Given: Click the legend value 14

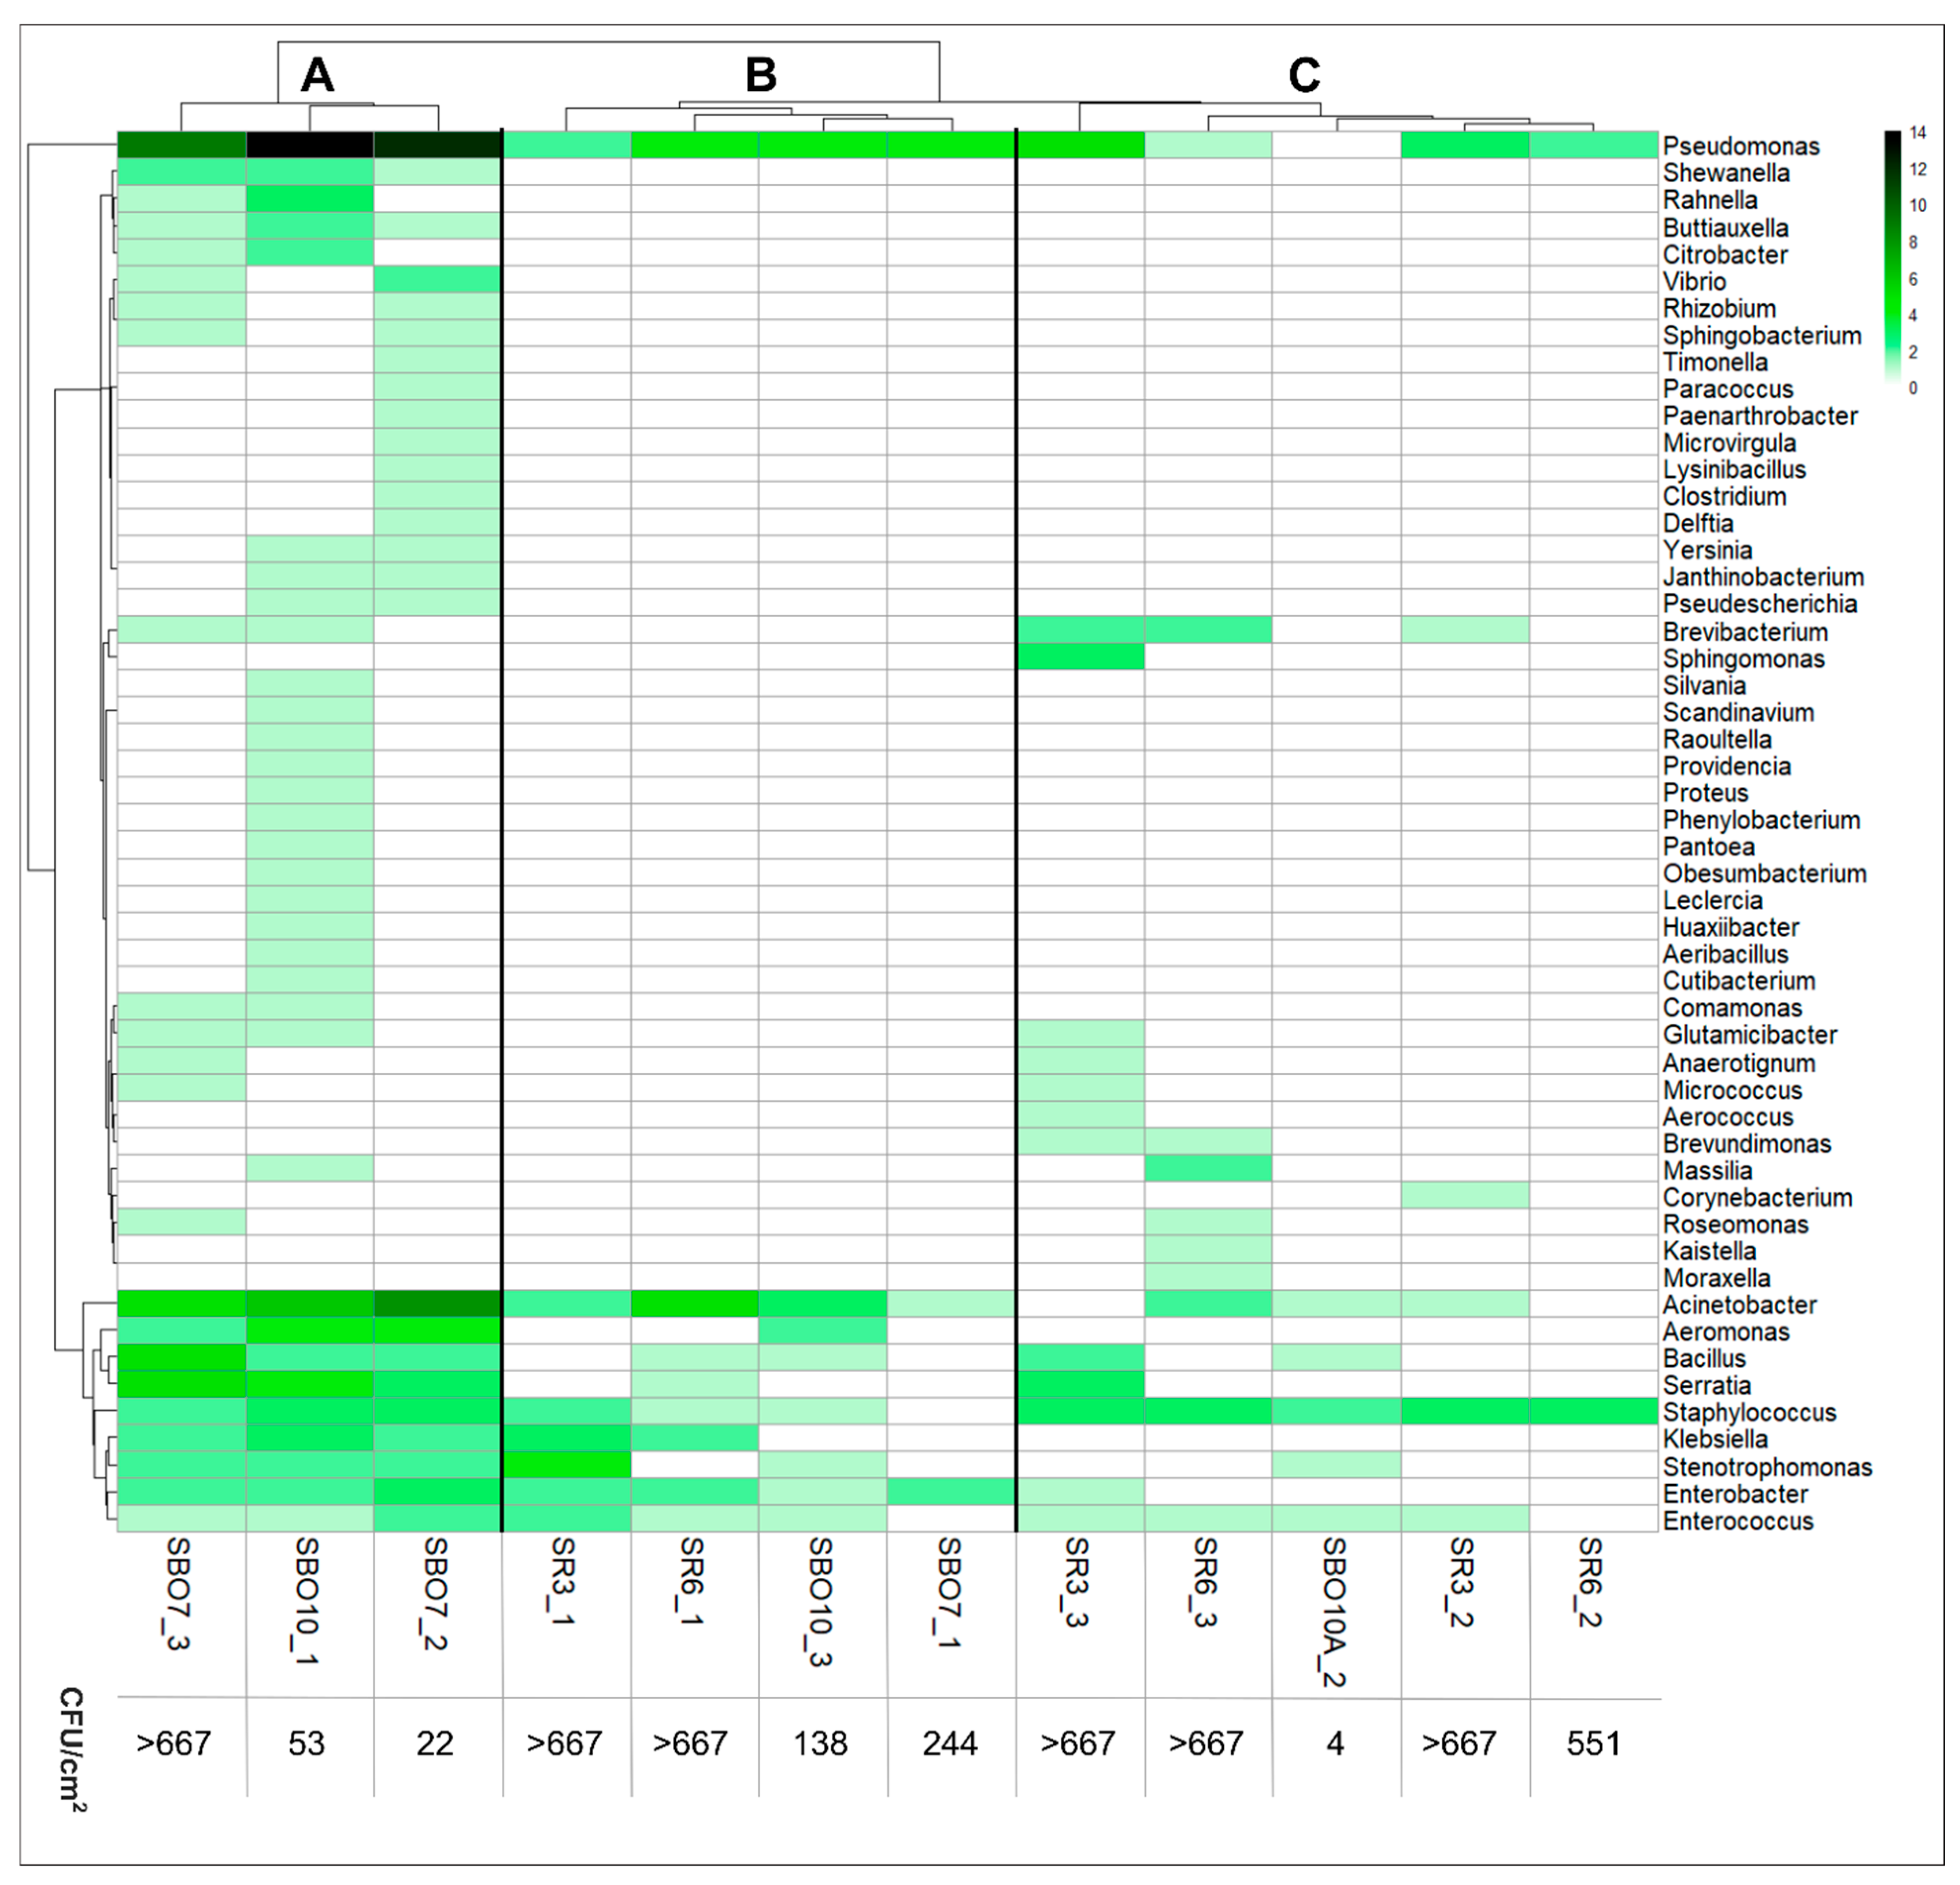Looking at the screenshot, I should click(1917, 133).
